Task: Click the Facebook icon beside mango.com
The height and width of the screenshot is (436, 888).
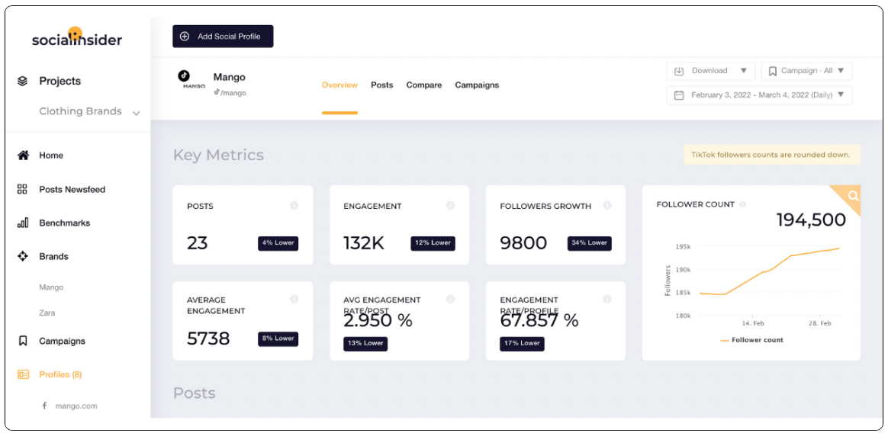Action: [x=44, y=406]
